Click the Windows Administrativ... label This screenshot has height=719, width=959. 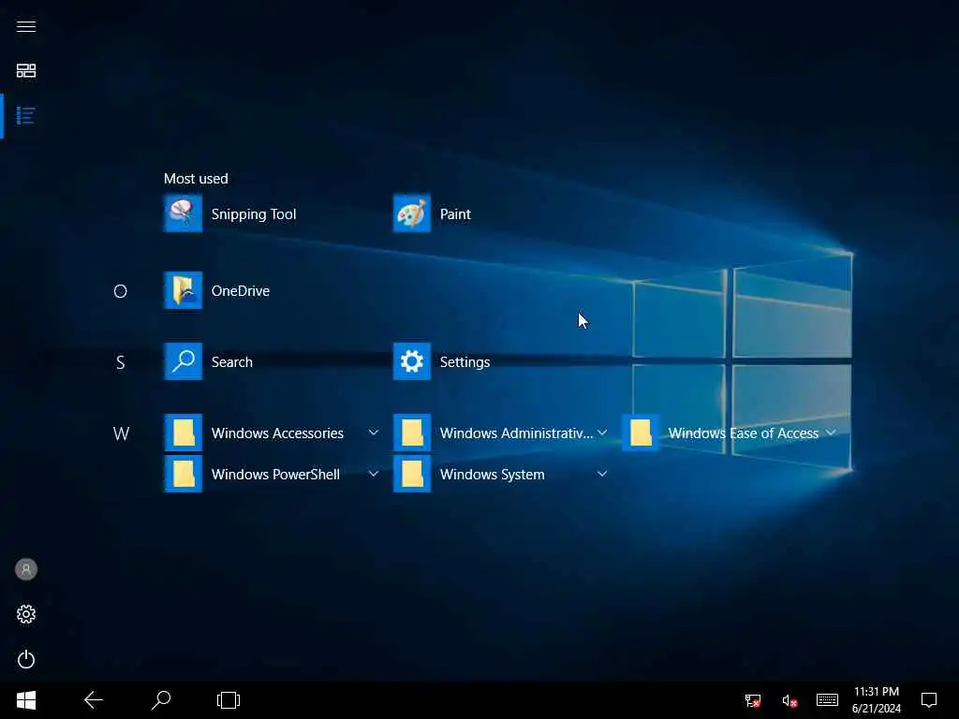coord(516,433)
